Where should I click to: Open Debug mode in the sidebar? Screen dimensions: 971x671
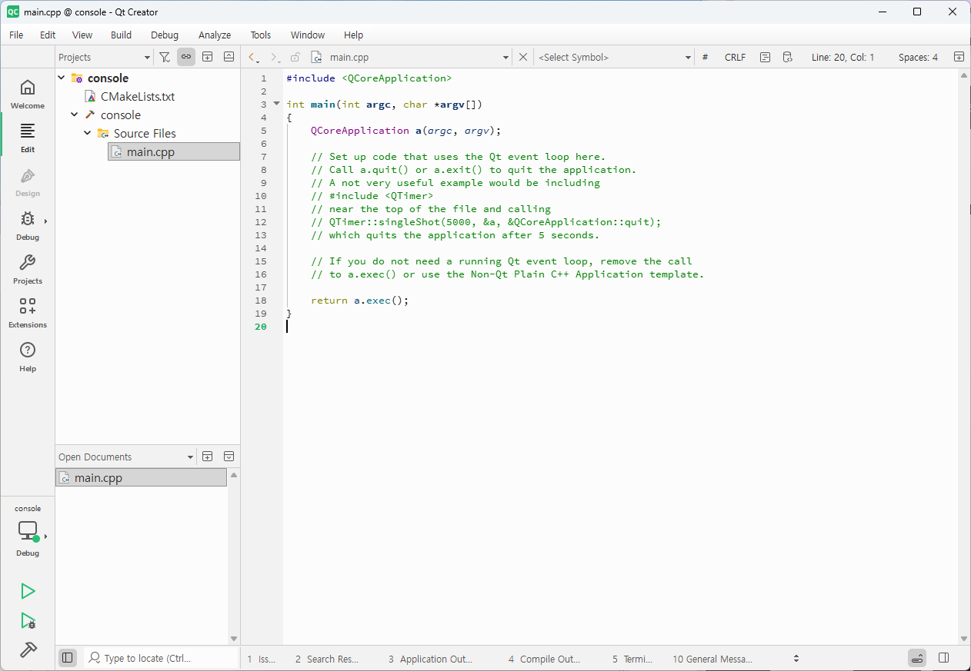tap(28, 225)
